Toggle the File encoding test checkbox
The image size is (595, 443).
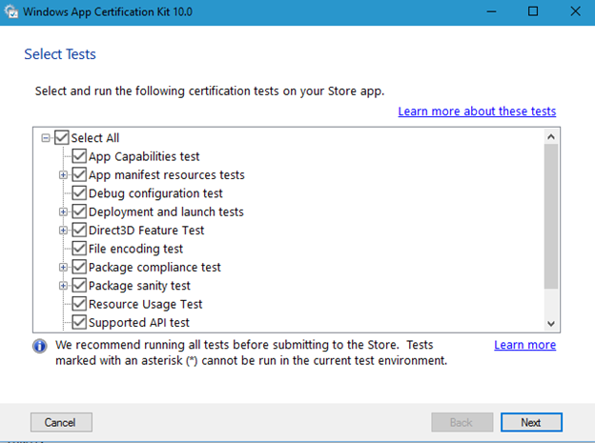point(79,249)
